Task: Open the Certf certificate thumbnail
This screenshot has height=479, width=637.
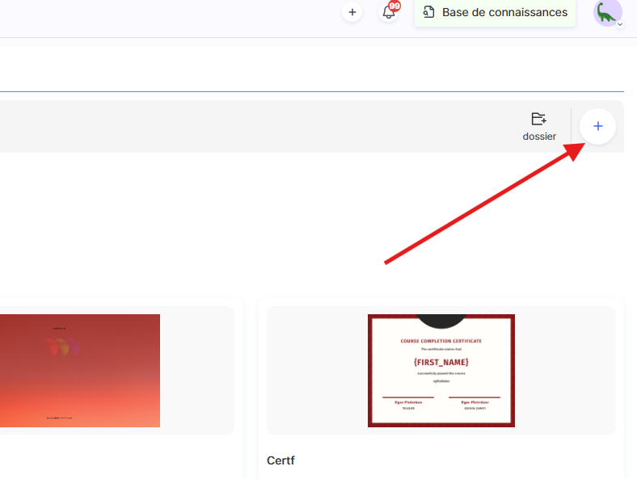Action: click(x=441, y=371)
